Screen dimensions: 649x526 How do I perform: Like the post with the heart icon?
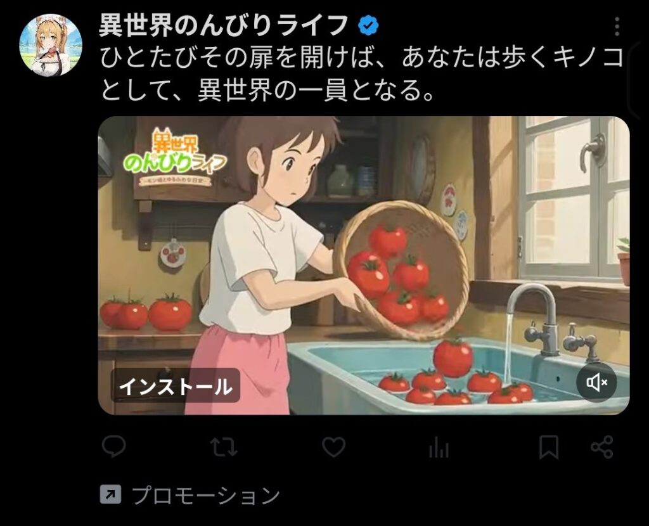(x=333, y=447)
